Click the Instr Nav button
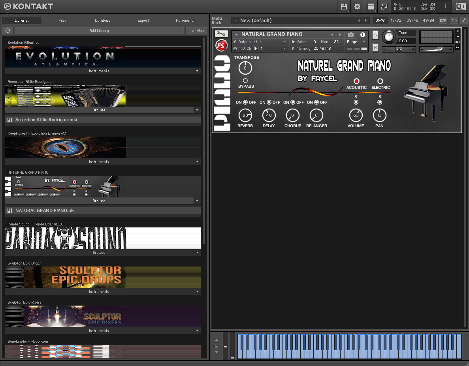Image resolution: width=469 pixels, height=366 pixels. coord(196,30)
